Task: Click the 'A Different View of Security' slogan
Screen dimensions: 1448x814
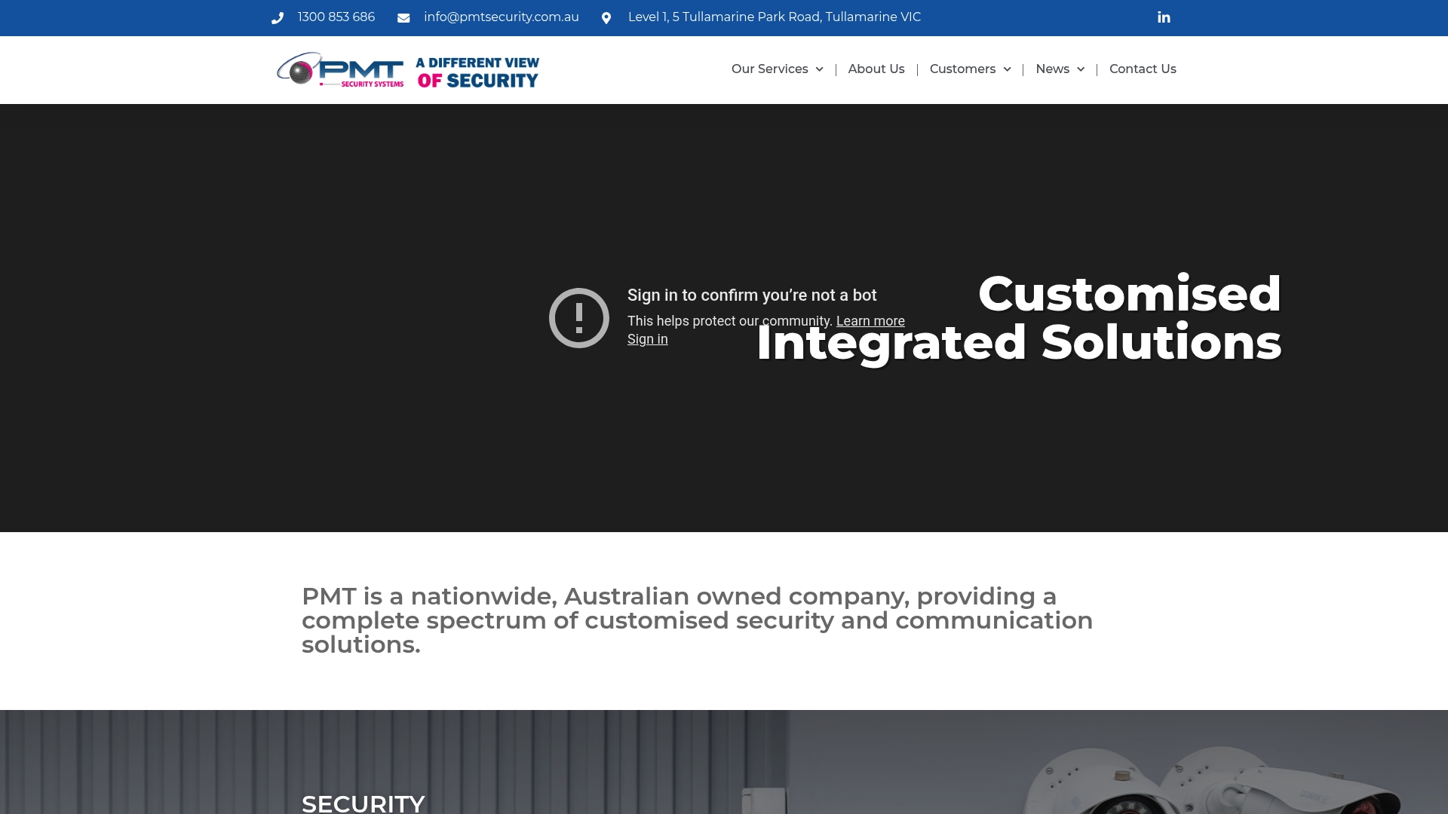Action: coord(477,72)
